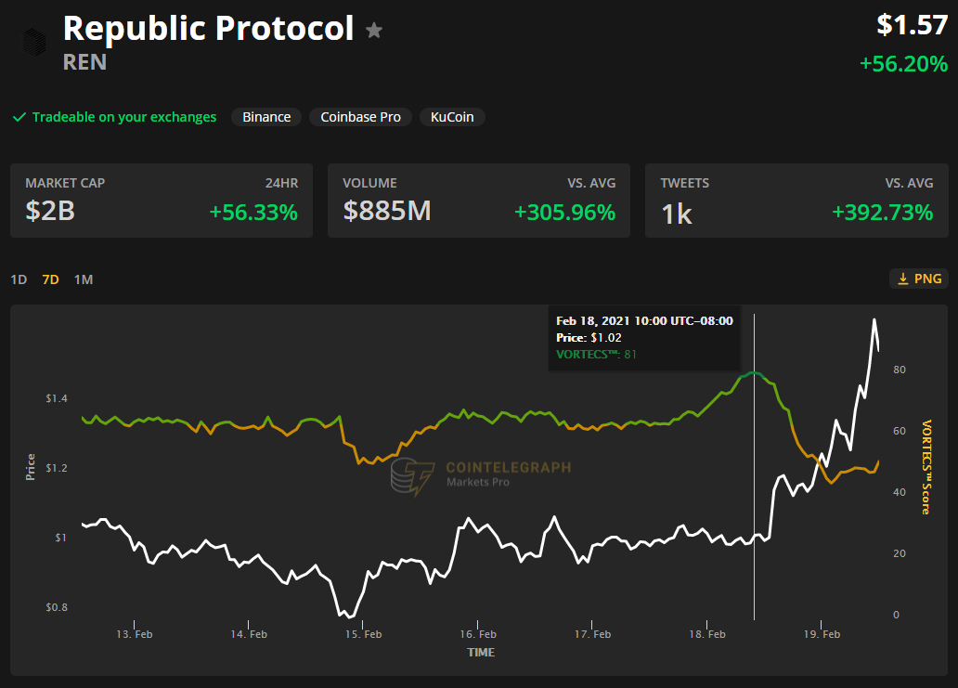Click the 16. Feb axis label
This screenshot has height=688, width=958.
point(478,634)
